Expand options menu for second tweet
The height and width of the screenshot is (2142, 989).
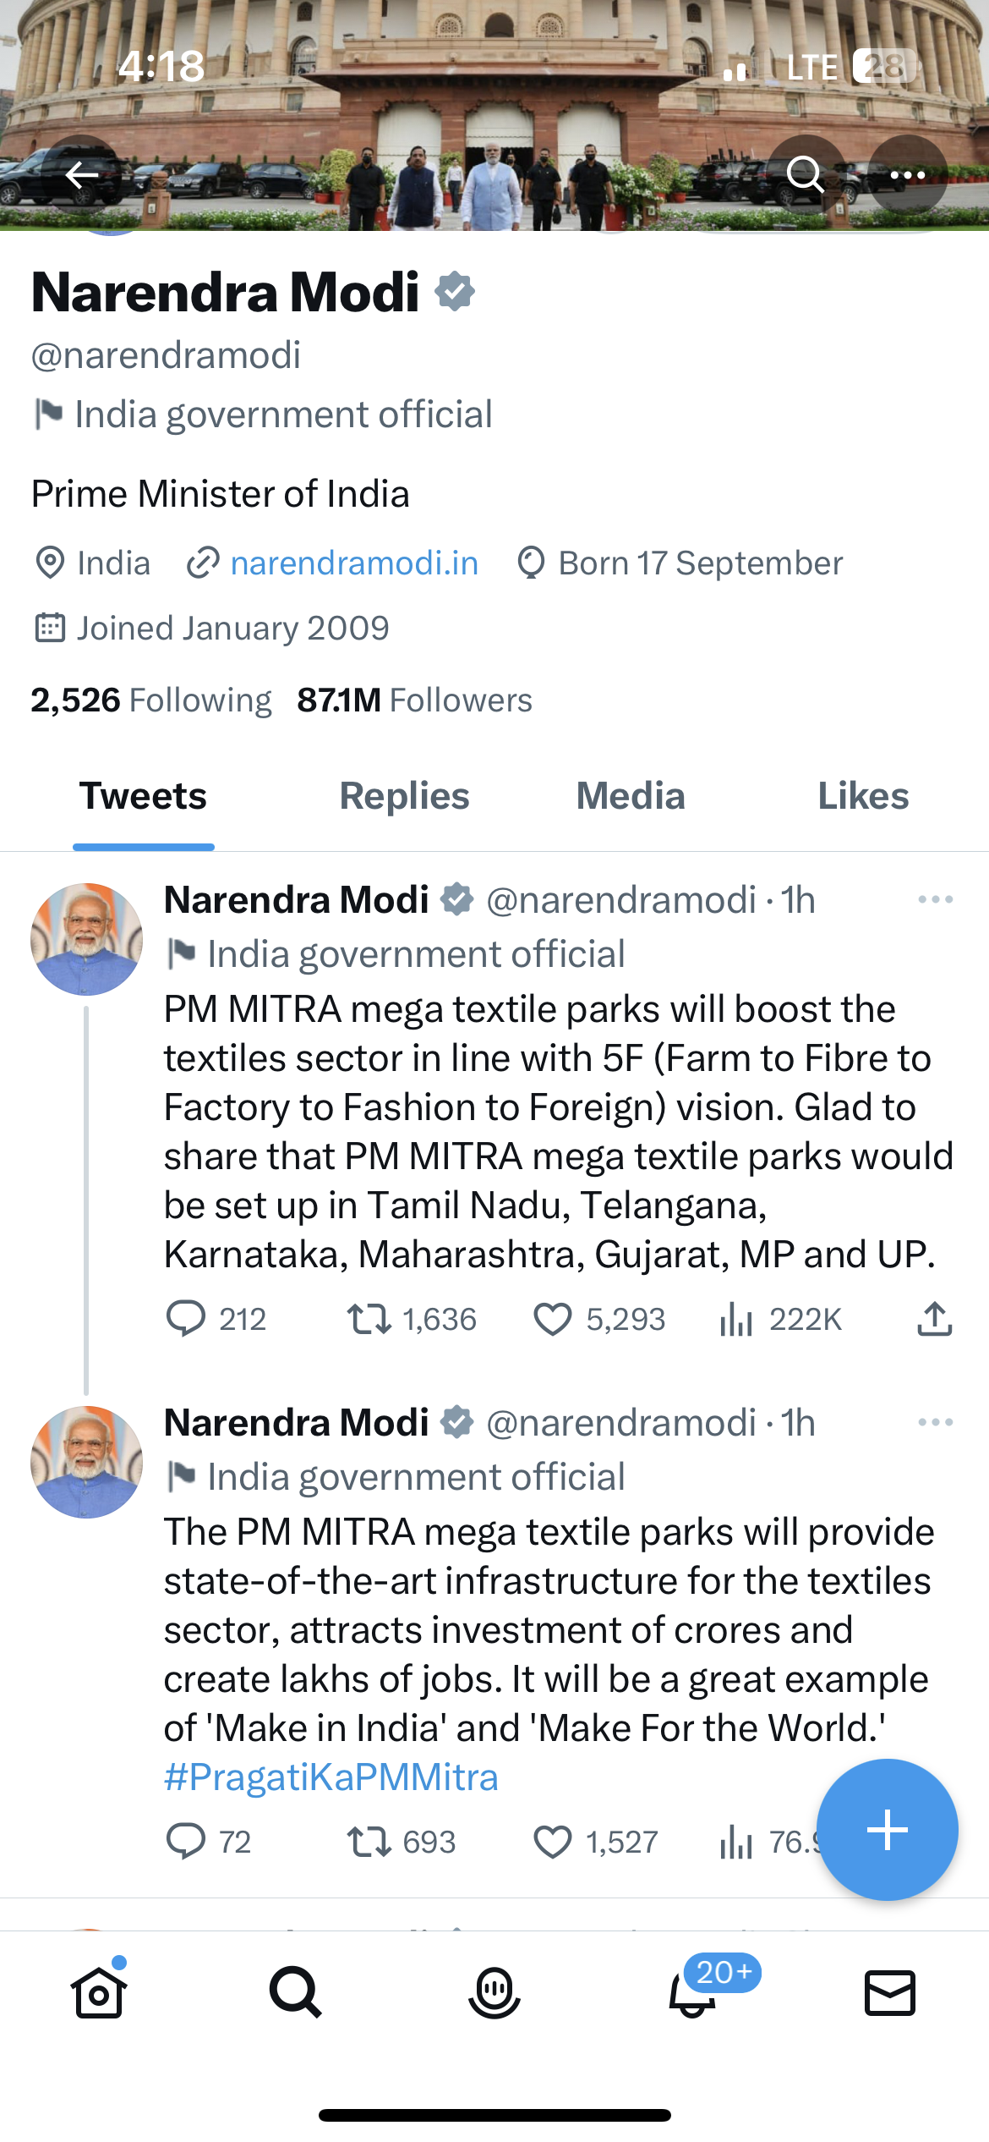click(x=935, y=1422)
